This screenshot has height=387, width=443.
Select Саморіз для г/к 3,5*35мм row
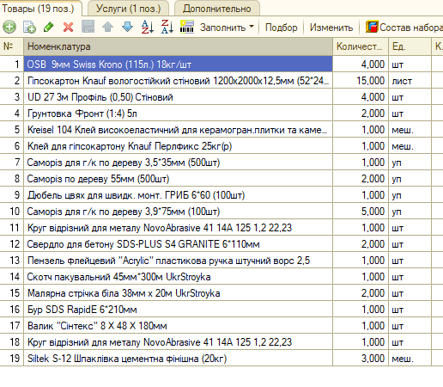(x=178, y=163)
